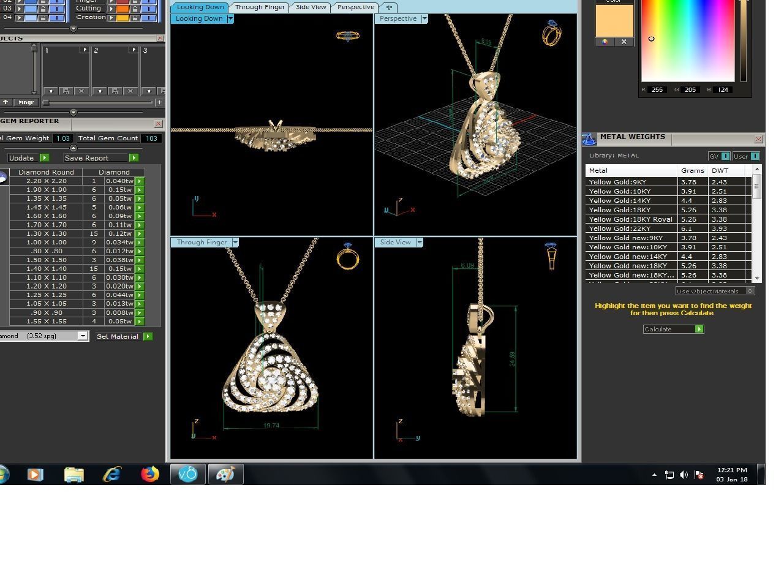Click the load arrow under slot 2
Viewport: 784px width, 588px height.
[x=100, y=91]
